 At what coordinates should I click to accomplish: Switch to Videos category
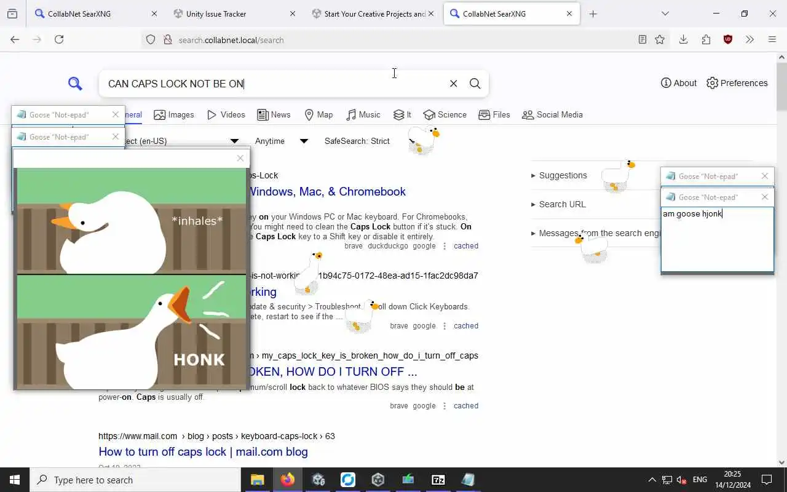tap(226, 115)
